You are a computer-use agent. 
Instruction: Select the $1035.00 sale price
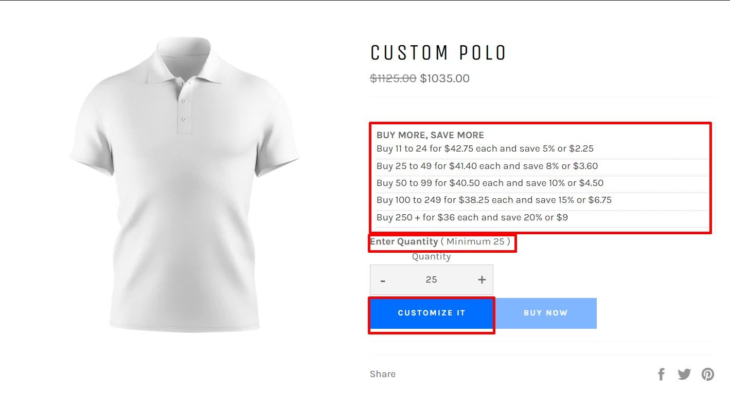(x=445, y=79)
